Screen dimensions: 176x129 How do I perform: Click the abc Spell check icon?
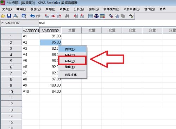(131, 16)
